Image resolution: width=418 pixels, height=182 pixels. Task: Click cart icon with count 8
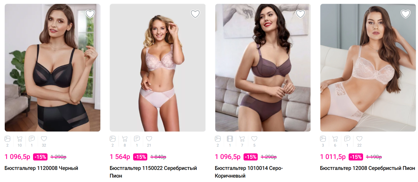point(125,139)
